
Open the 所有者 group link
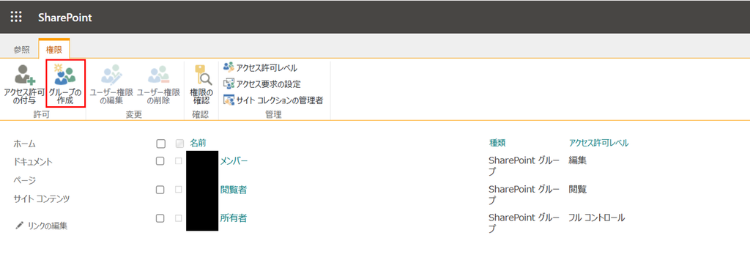234,218
